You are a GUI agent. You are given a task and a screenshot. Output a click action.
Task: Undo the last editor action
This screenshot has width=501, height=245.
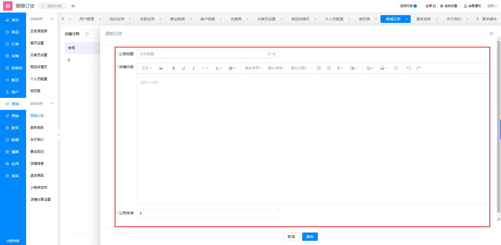click(x=409, y=68)
